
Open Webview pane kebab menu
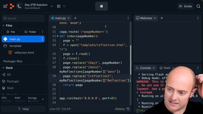[198, 18]
